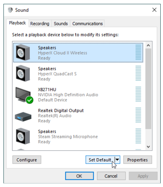Click the HyperX QuadCast S speaker icon
The width and height of the screenshot is (163, 187).
pyautogui.click(x=23, y=73)
